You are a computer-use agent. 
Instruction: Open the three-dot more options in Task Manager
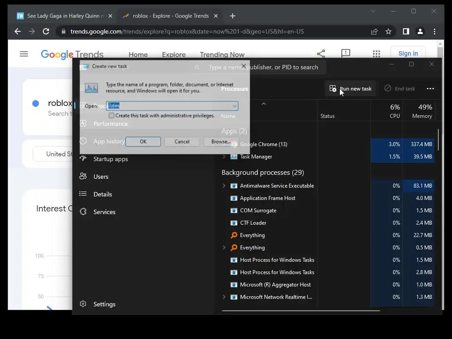[430, 88]
